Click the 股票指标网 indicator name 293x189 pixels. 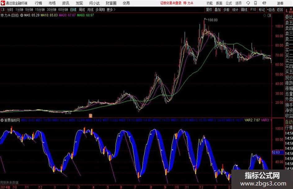click(12, 120)
